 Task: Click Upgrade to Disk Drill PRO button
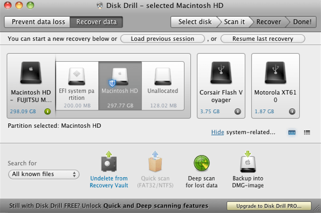(269, 206)
